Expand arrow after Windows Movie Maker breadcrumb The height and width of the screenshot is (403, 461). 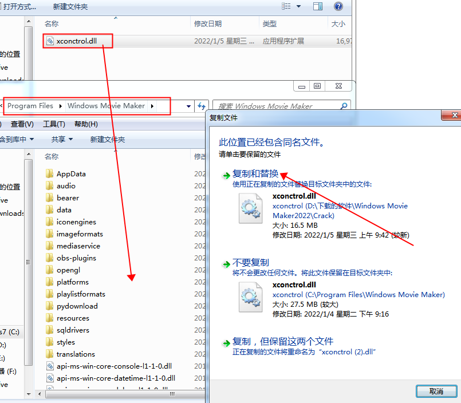152,106
